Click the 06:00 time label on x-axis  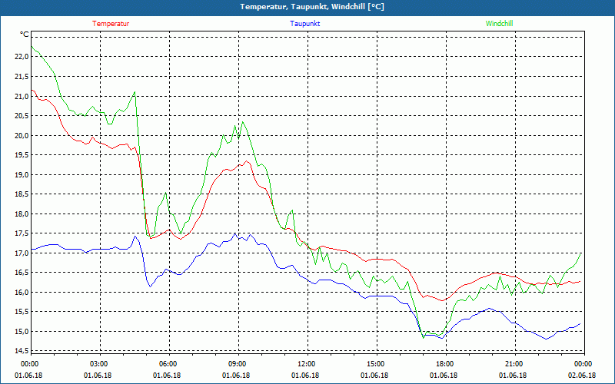[x=168, y=364]
